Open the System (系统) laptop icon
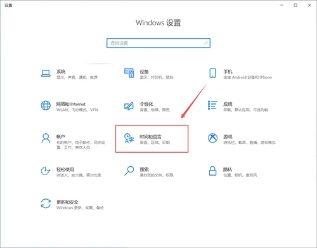 click(x=46, y=74)
